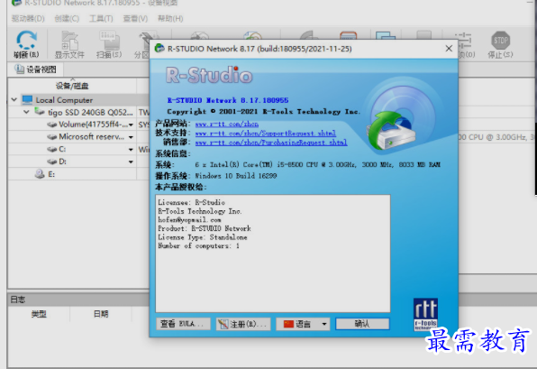Click the 查看 EULA button
The width and height of the screenshot is (537, 369).
click(183, 324)
